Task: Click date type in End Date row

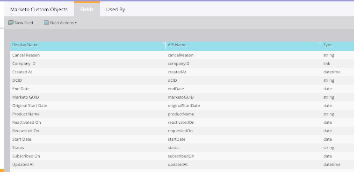Action: pos(328,89)
